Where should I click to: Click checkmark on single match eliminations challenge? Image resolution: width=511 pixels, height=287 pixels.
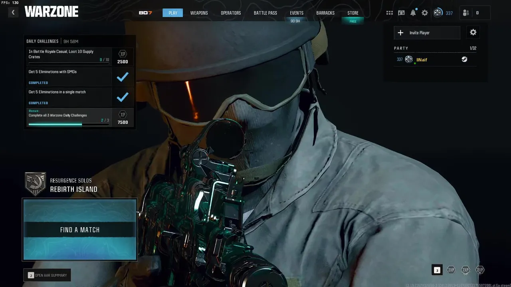click(123, 97)
